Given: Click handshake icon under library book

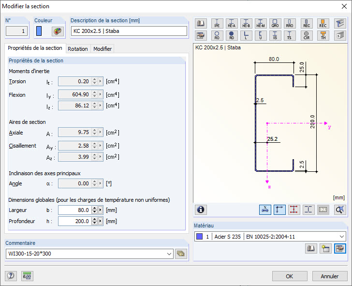Looking at the screenshot, I should click(201, 35).
